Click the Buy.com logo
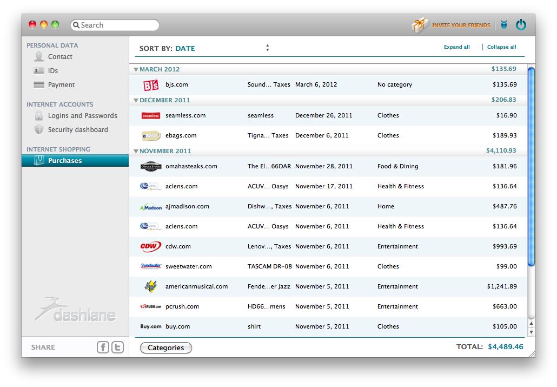This screenshot has width=557, height=387. [151, 326]
